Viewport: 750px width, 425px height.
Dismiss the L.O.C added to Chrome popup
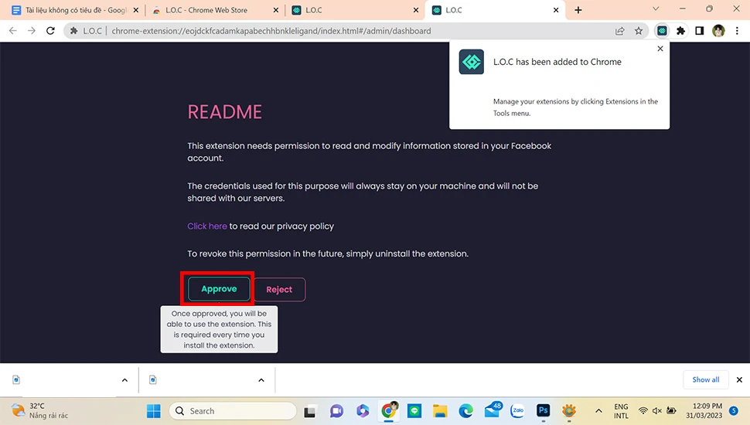[x=660, y=49]
